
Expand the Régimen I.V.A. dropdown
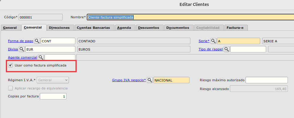[x=53, y=80]
